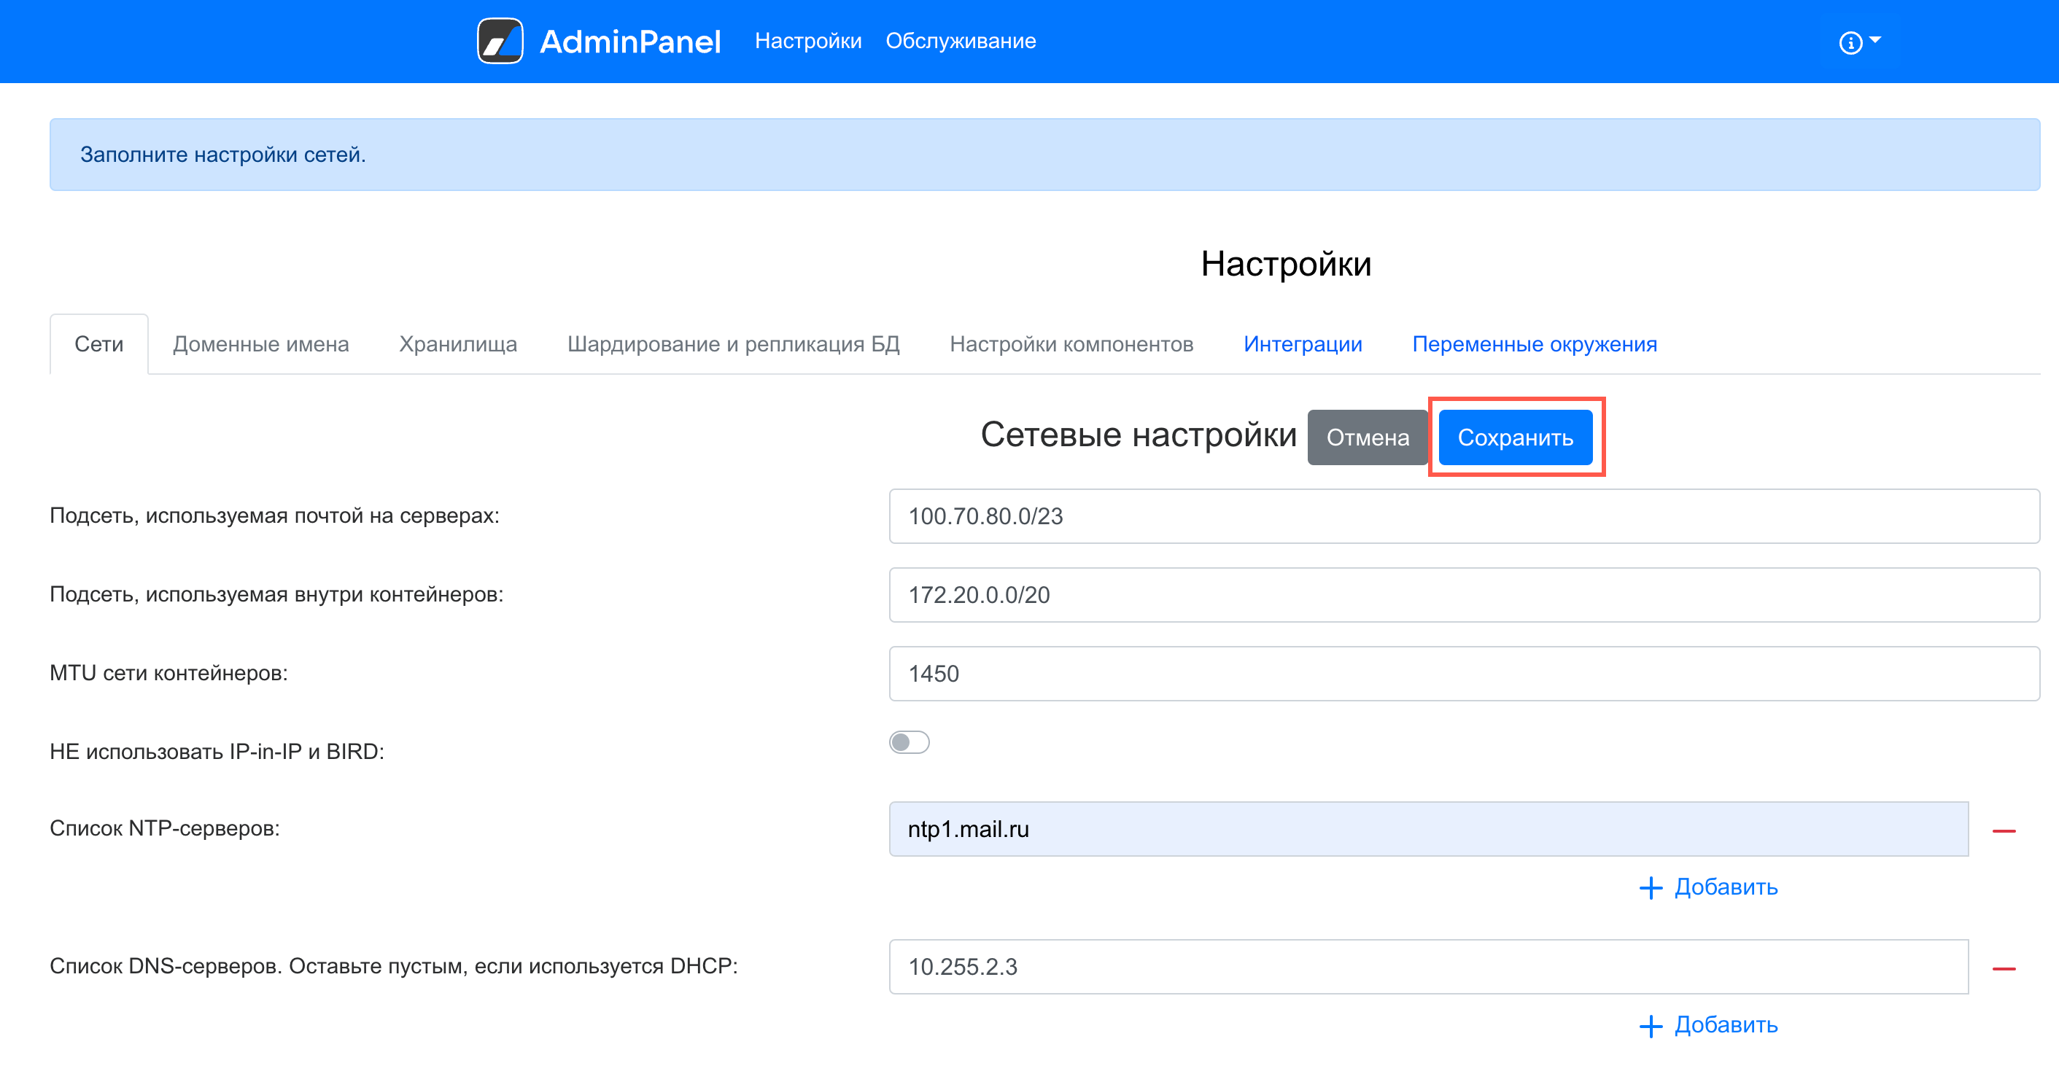Switch to the Хранилища tab
The height and width of the screenshot is (1082, 2059).
[x=458, y=344]
